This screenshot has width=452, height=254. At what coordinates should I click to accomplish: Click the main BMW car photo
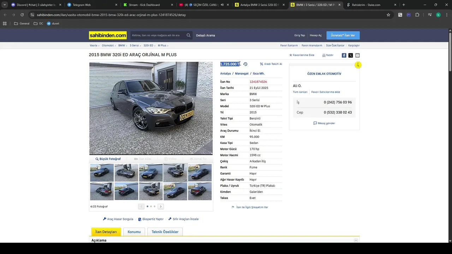pyautogui.click(x=151, y=108)
